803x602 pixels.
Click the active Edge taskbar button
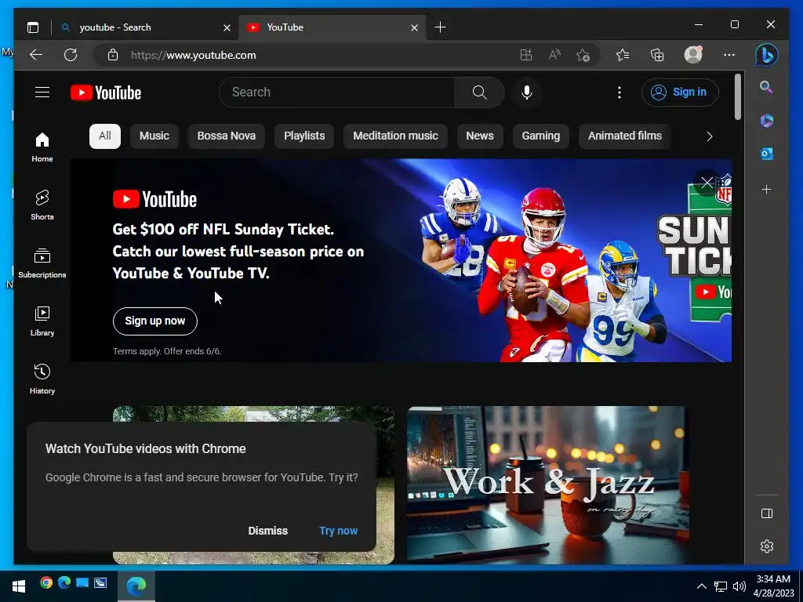point(136,586)
